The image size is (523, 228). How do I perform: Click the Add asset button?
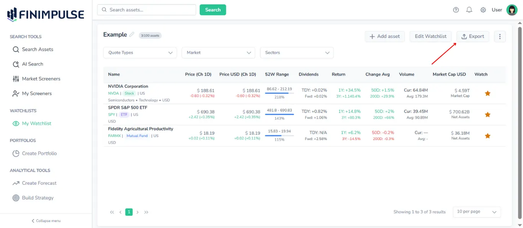point(384,36)
